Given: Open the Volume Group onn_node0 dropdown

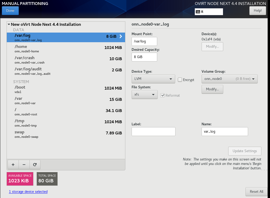Looking at the screenshot, I should 230,79.
